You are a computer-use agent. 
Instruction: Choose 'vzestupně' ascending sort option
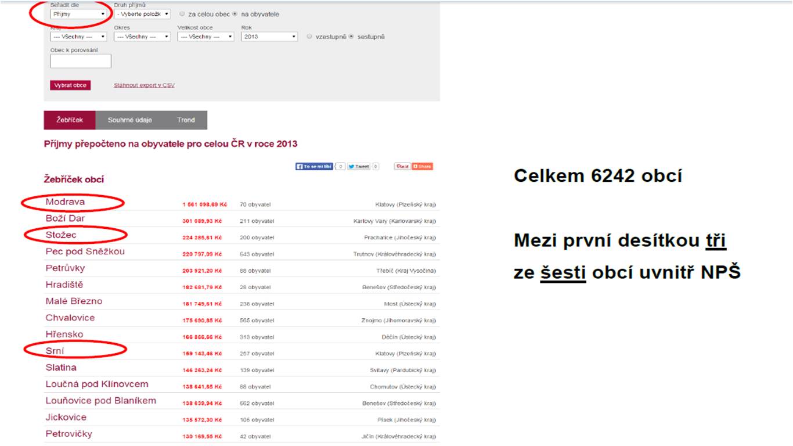(x=309, y=37)
